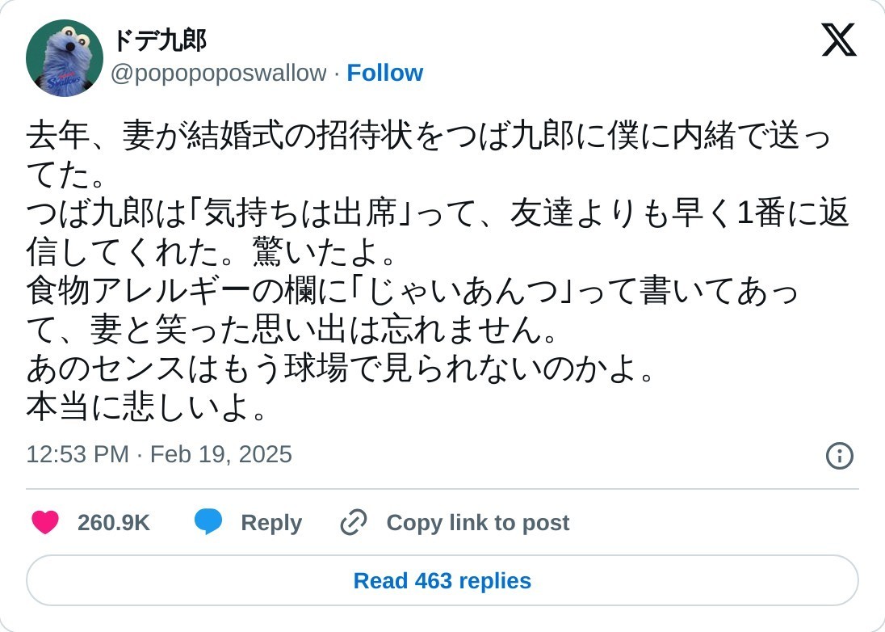Click the 12:53 PM post time

[x=78, y=454]
